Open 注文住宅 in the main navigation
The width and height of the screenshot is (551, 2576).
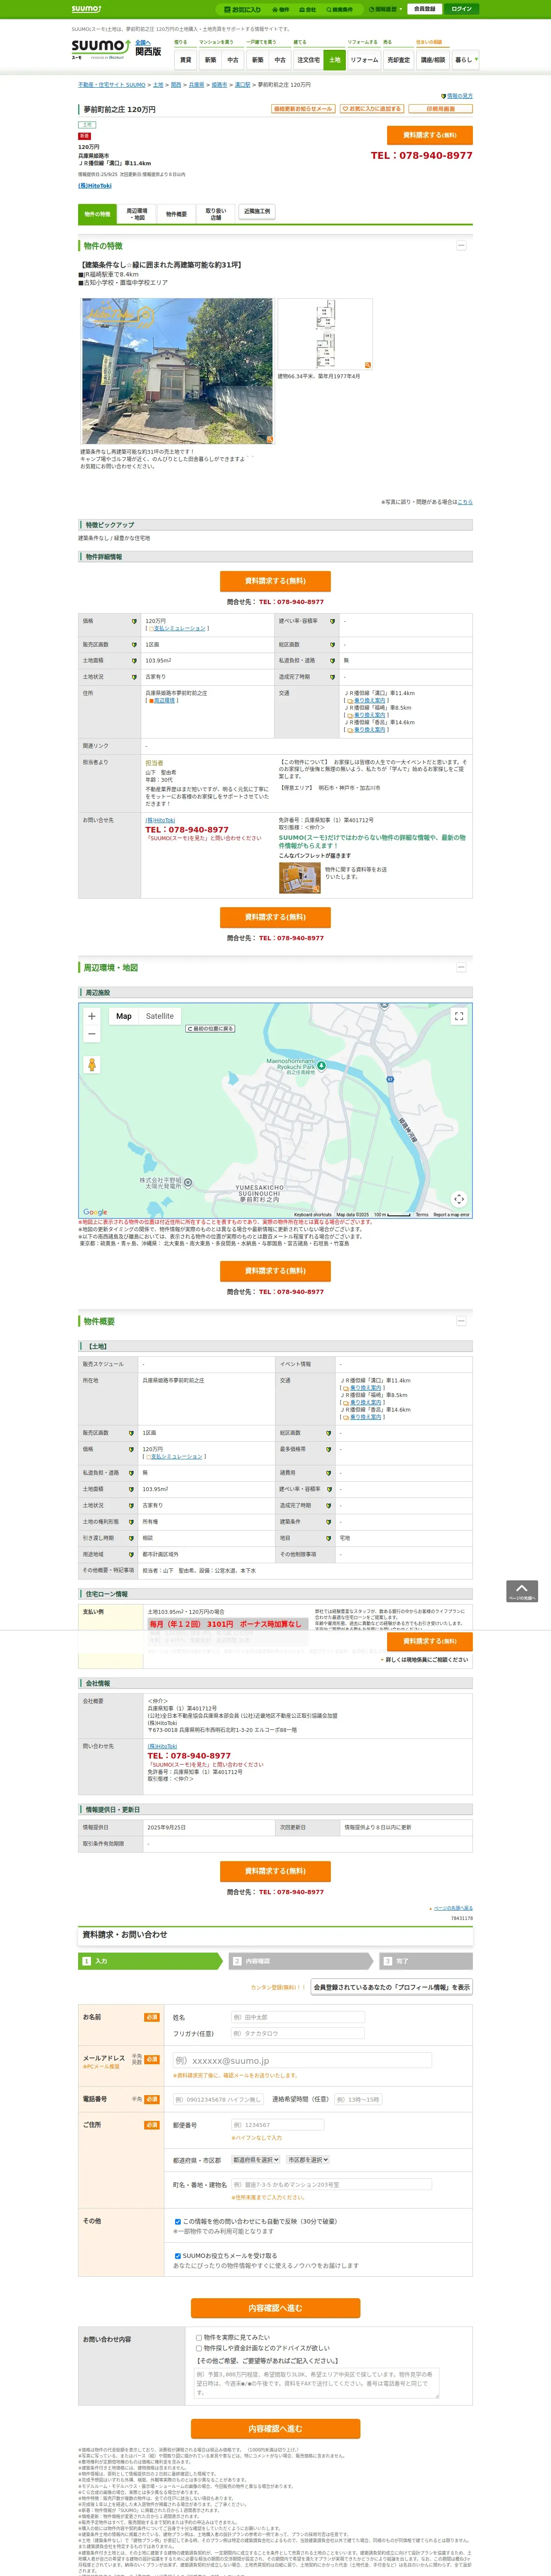(x=308, y=60)
